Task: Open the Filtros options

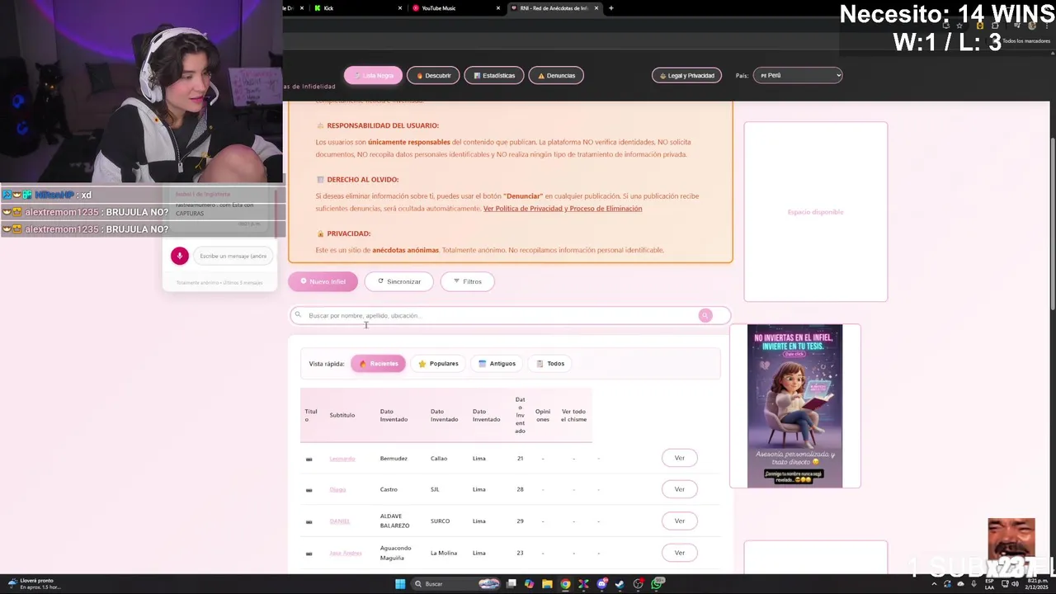Action: (467, 281)
